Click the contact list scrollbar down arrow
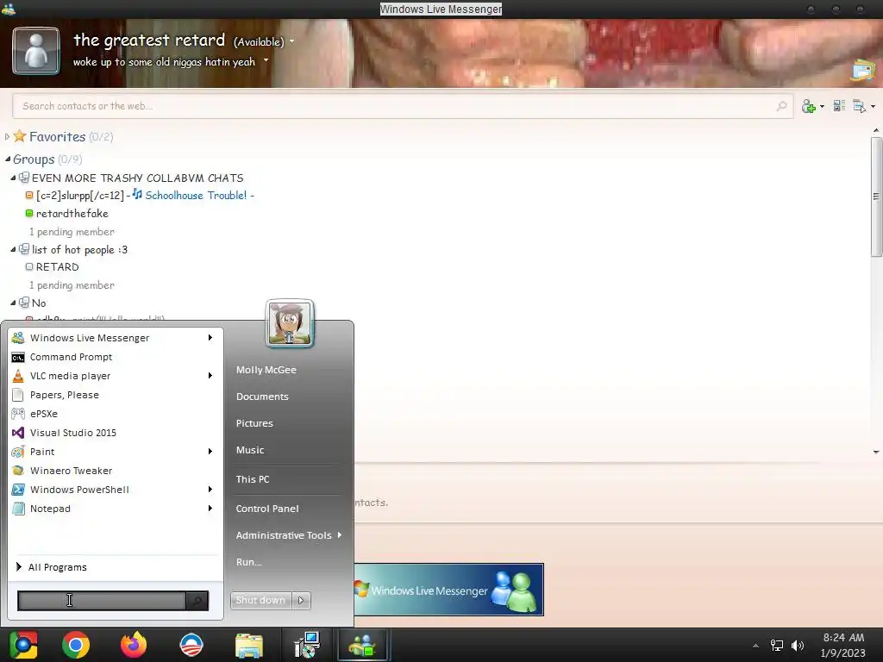Screen dimensions: 883x662 (876, 452)
